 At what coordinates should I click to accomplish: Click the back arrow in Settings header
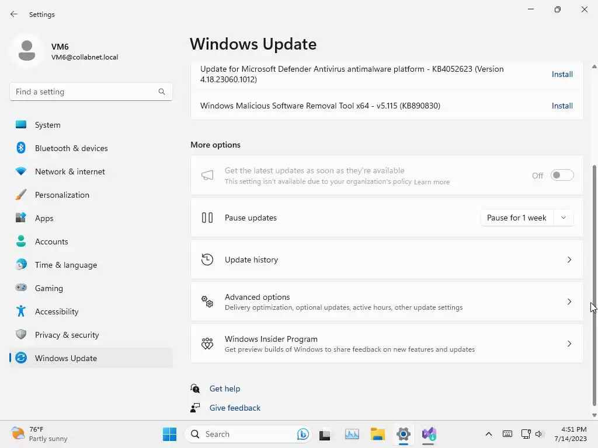[x=14, y=14]
